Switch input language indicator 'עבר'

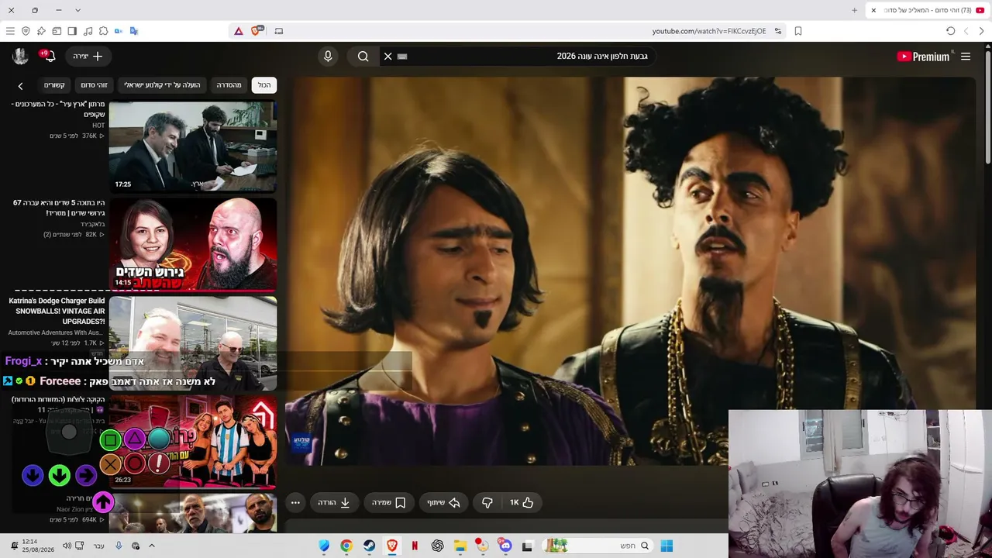point(99,546)
